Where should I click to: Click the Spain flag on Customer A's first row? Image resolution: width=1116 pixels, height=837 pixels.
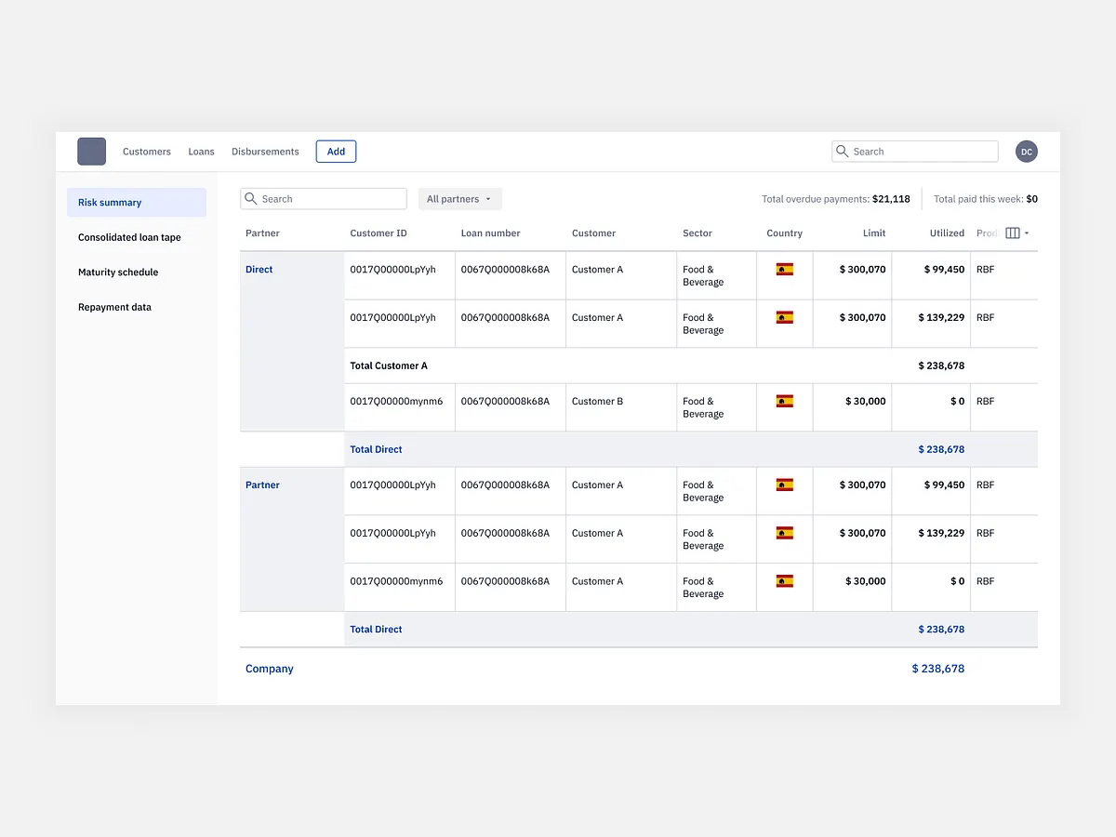coord(784,269)
